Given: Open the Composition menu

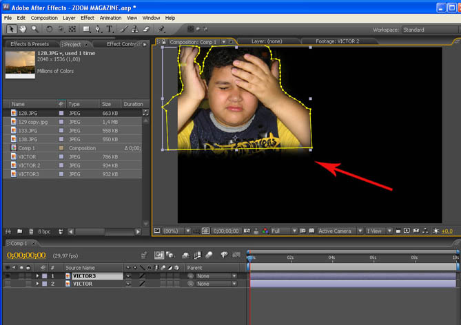Looking at the screenshot, I should tap(44, 17).
